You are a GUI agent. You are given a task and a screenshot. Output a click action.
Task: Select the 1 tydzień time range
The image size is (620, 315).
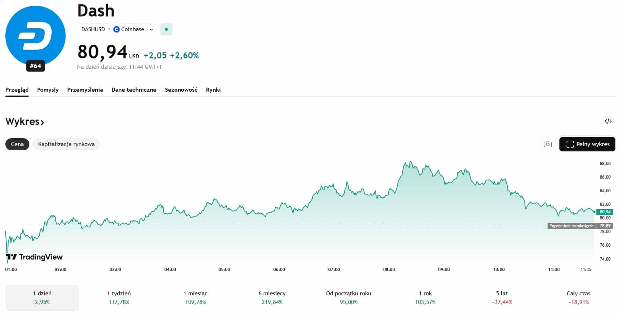(119, 297)
